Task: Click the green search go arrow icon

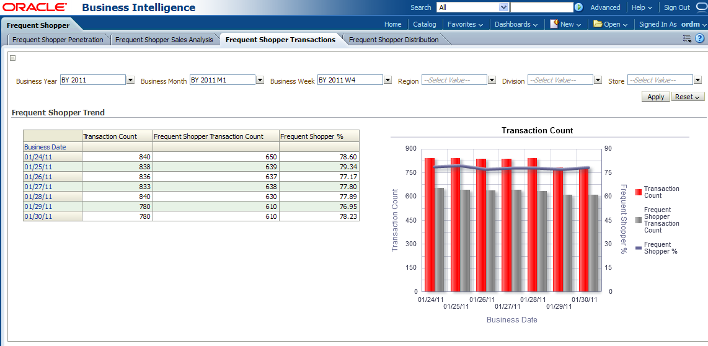Action: [578, 7]
